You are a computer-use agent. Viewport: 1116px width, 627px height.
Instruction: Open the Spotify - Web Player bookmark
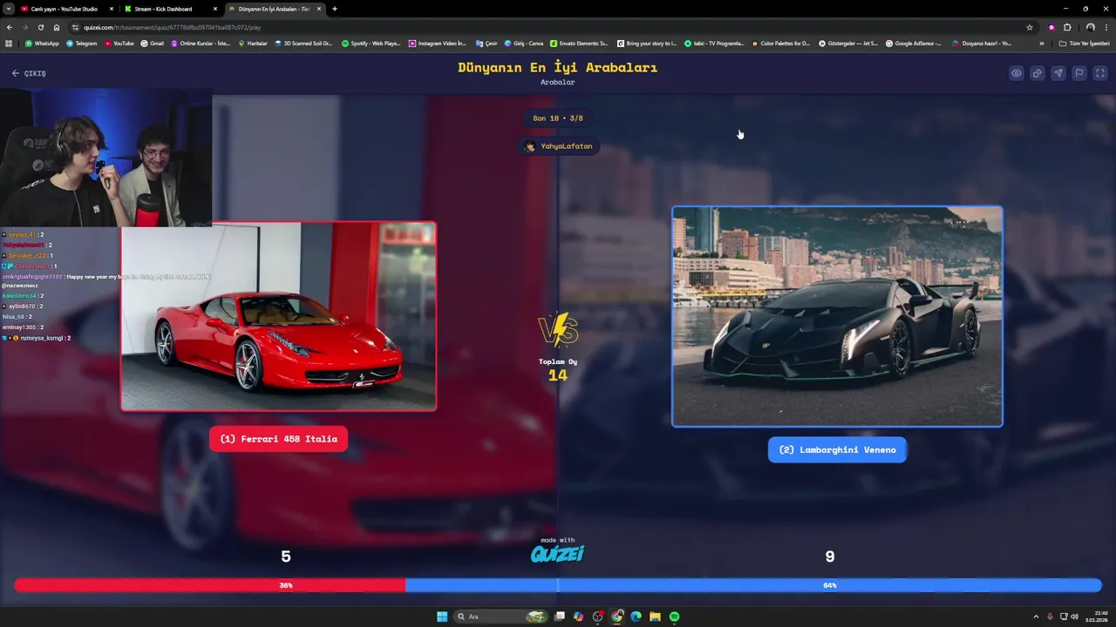[371, 43]
